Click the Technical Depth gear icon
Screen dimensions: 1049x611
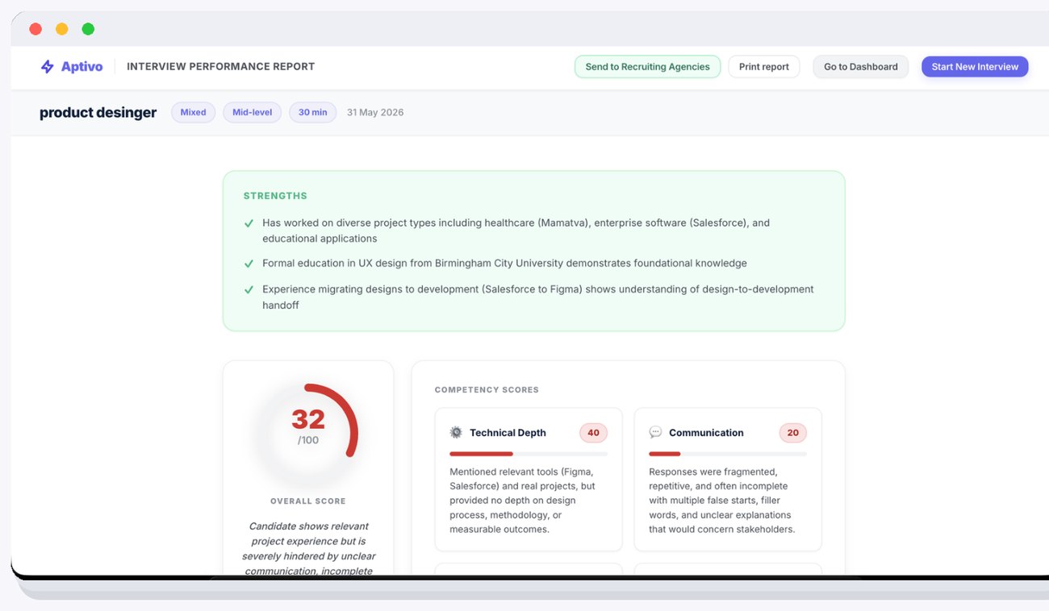pos(456,433)
